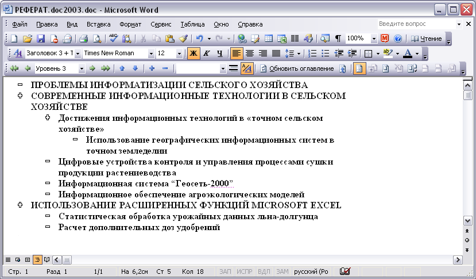Image resolution: width=476 pixels, height=279 pixels.
Task: Open the style dropdown Заголовок 3
Action: pyautogui.click(x=78, y=53)
